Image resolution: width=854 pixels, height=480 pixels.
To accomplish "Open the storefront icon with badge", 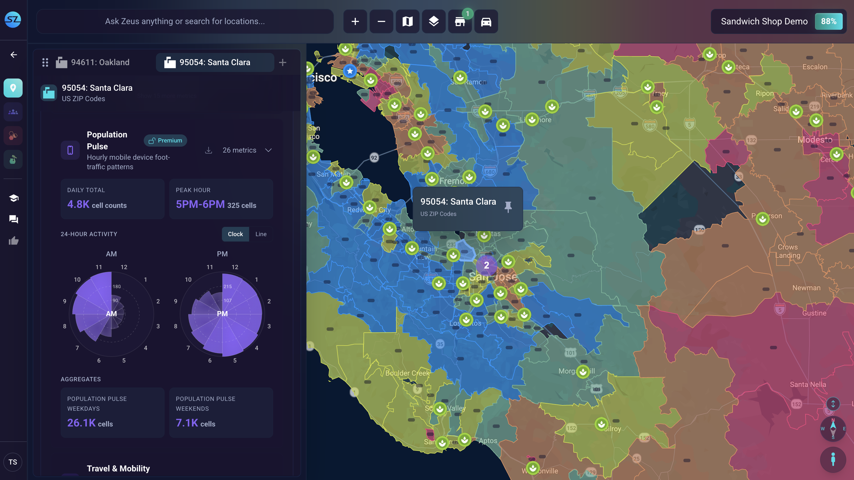I will click(x=460, y=21).
